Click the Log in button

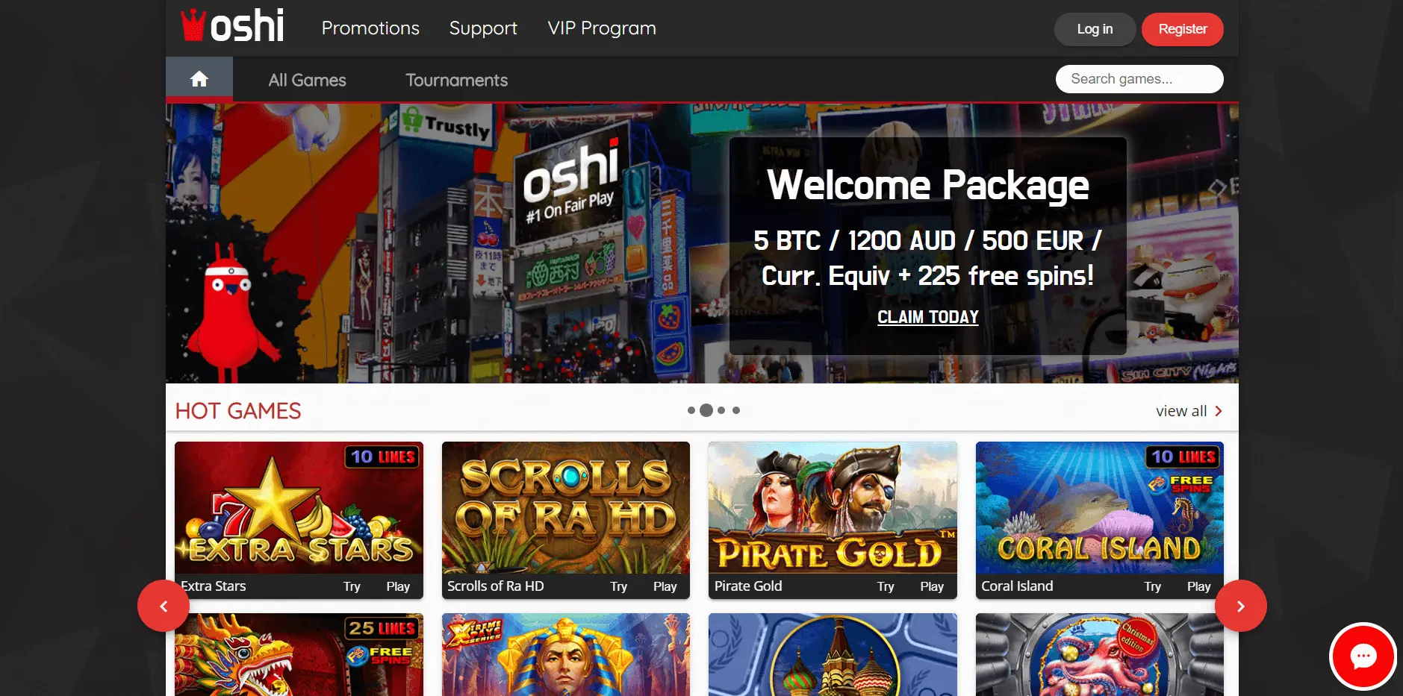[1095, 29]
